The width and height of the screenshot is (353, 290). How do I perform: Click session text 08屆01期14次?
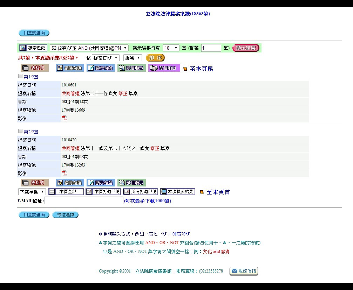click(75, 102)
